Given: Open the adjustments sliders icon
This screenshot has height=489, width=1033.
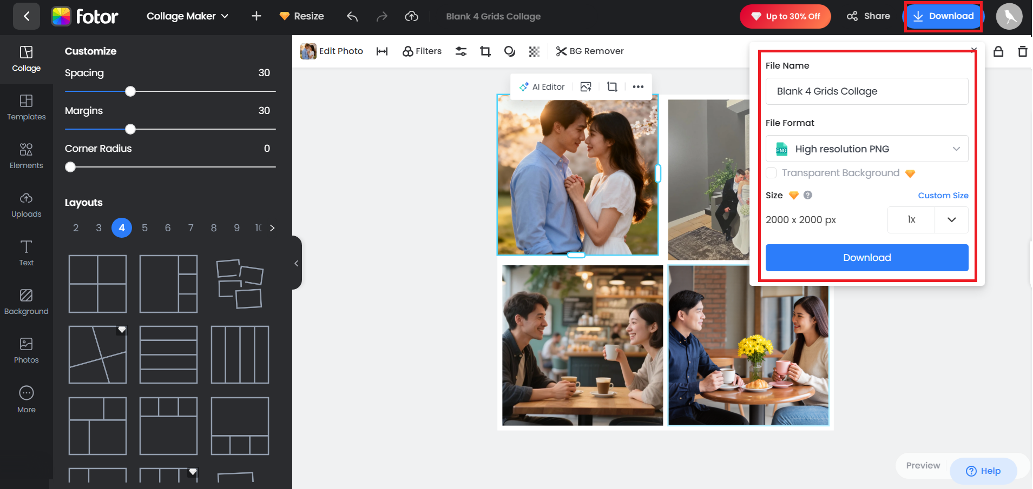Looking at the screenshot, I should point(460,51).
